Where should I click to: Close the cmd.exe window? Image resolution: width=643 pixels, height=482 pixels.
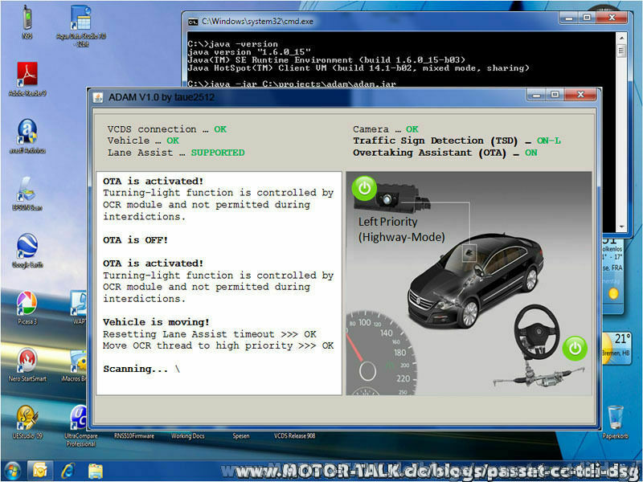pyautogui.click(x=612, y=18)
